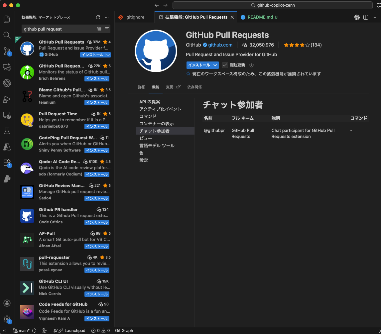Expand install dropdown for GitHub Pull Requests list item

click(x=108, y=55)
